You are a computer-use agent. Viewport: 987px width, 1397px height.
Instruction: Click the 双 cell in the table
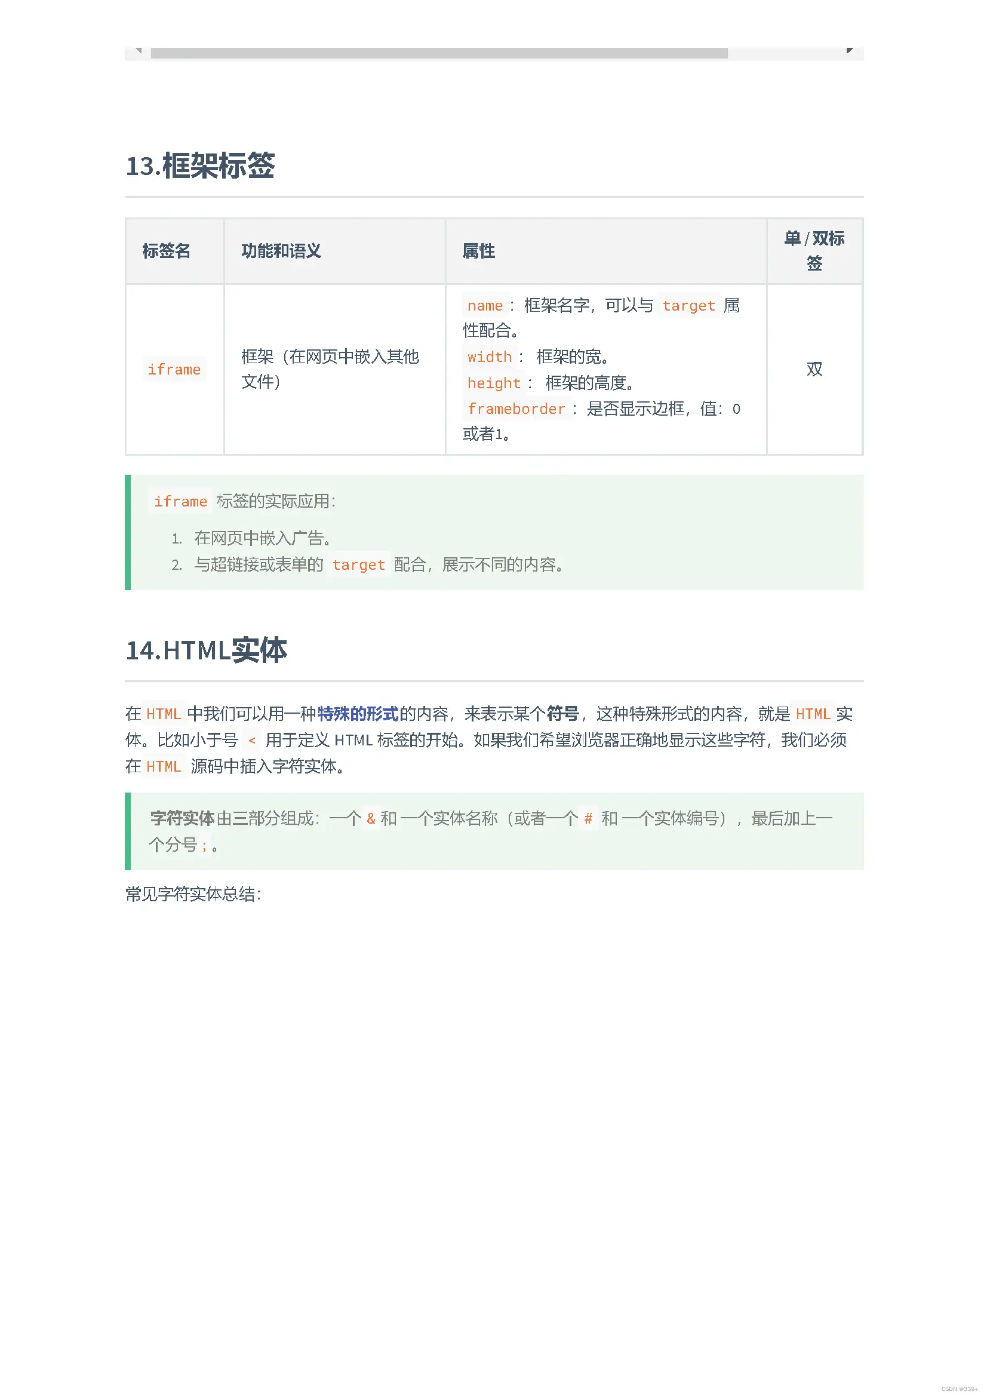tap(814, 369)
